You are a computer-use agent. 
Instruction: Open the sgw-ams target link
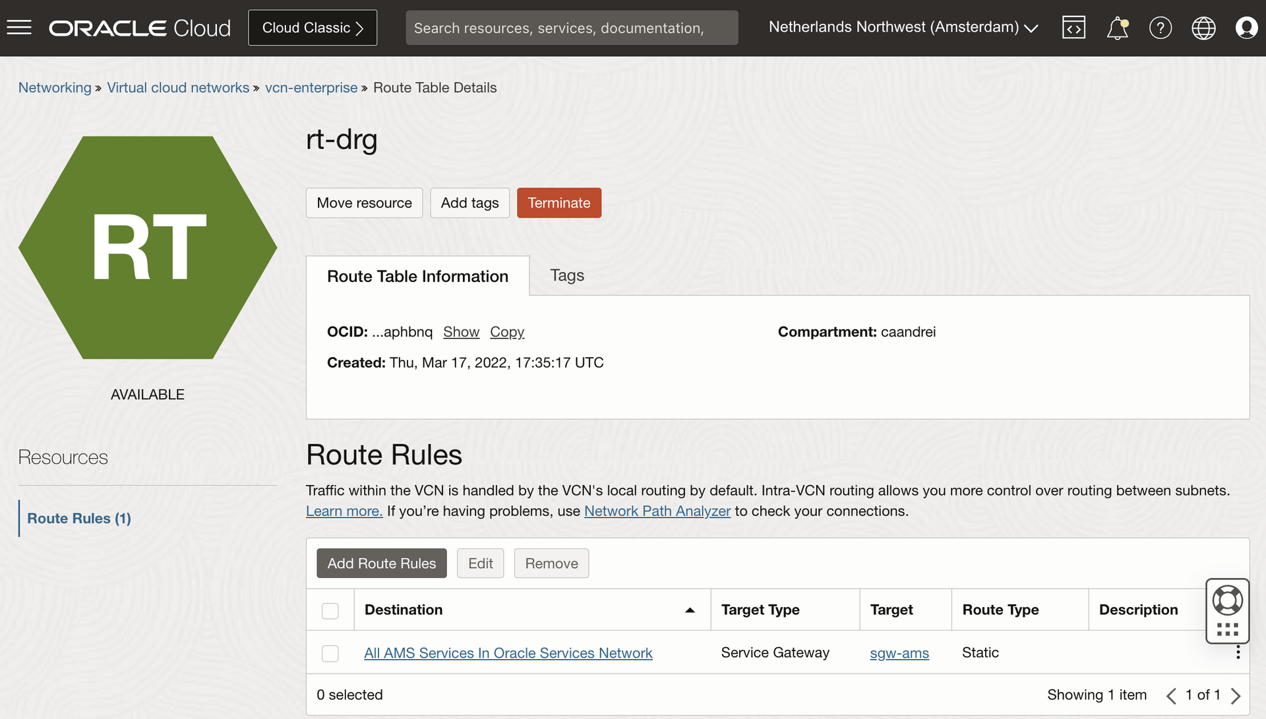point(899,653)
